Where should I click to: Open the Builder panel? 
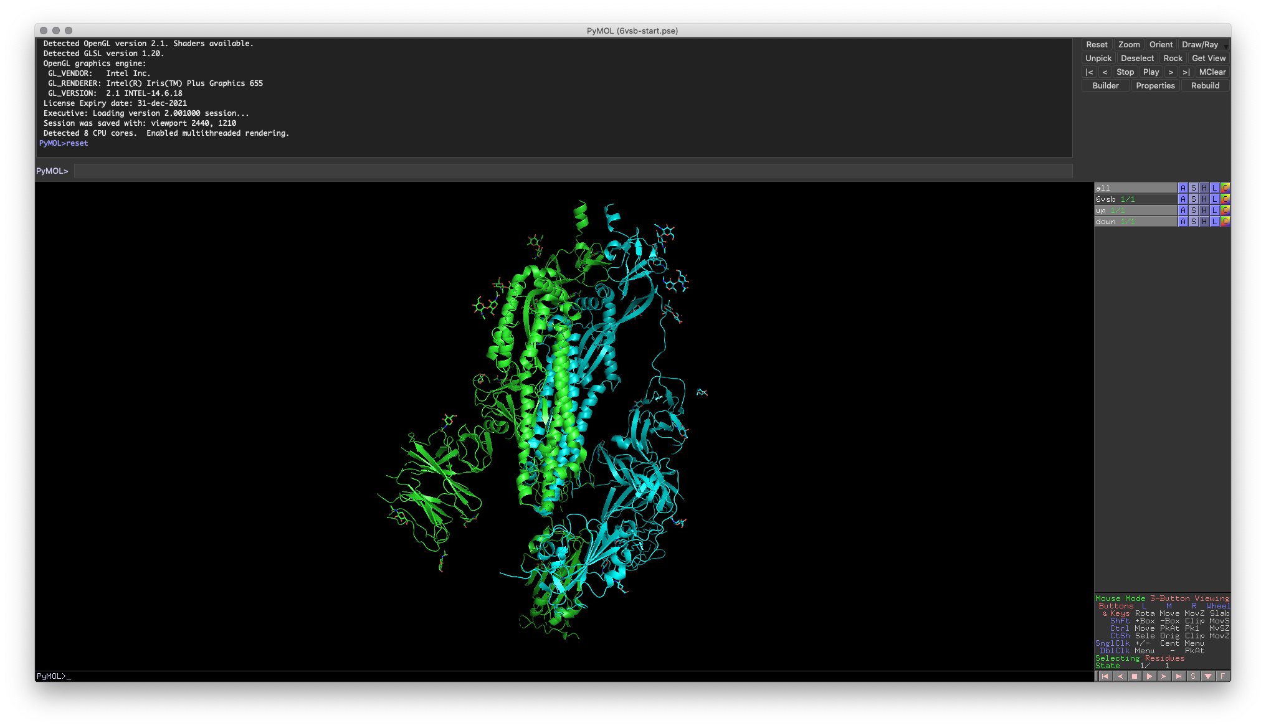coord(1106,86)
